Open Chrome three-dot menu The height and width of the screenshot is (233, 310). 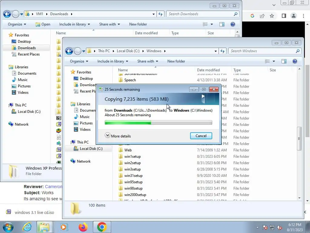coord(303,16)
